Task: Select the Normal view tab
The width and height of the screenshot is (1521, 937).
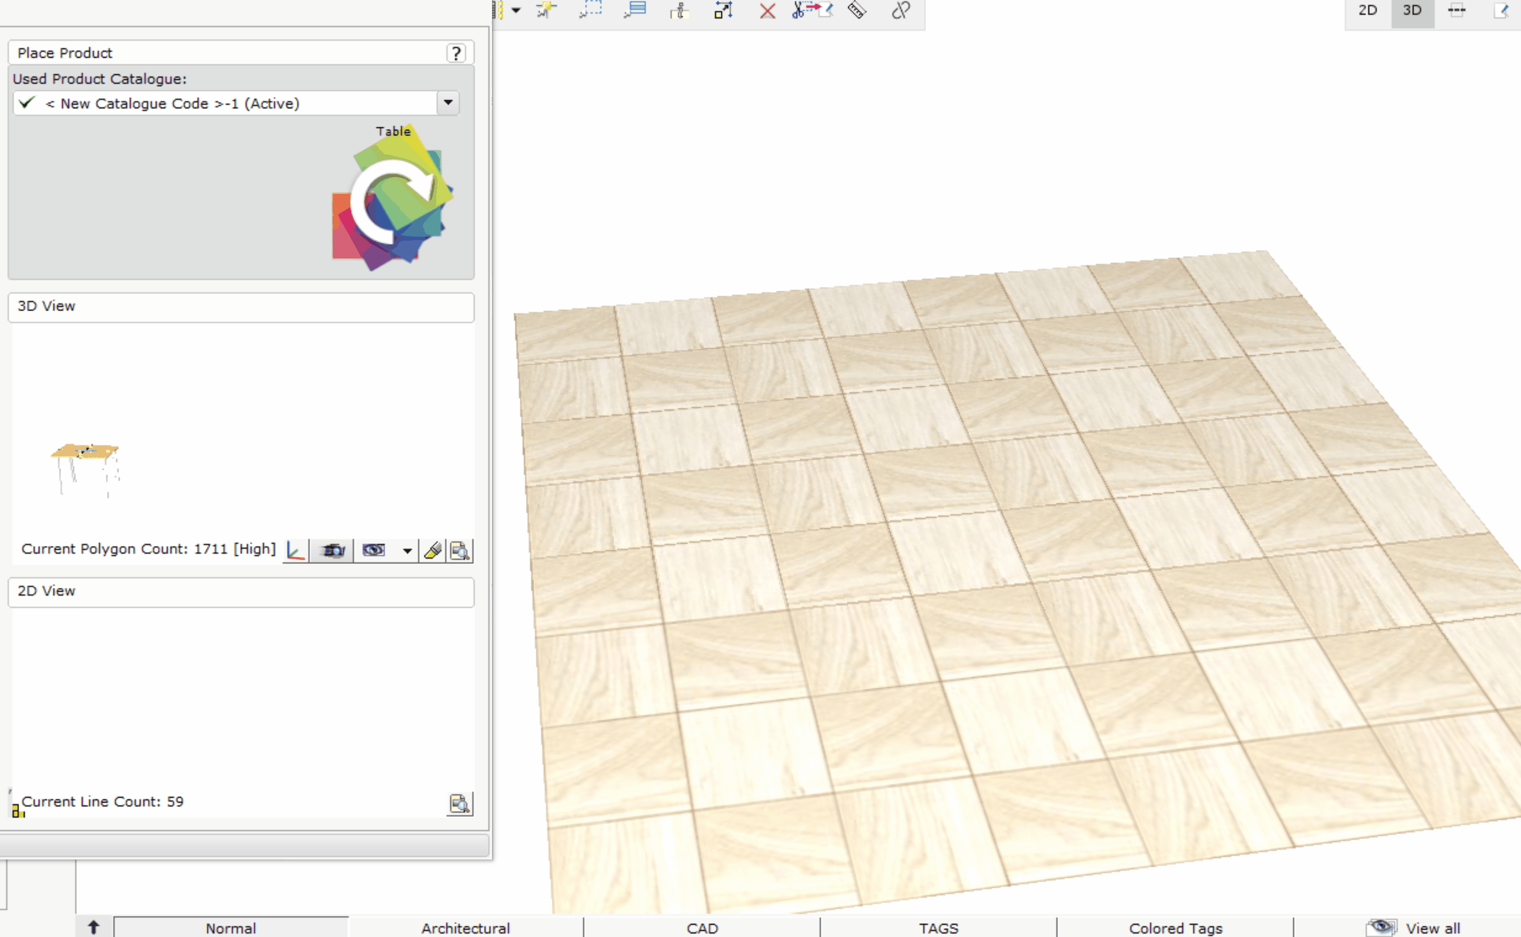Action: click(230, 928)
